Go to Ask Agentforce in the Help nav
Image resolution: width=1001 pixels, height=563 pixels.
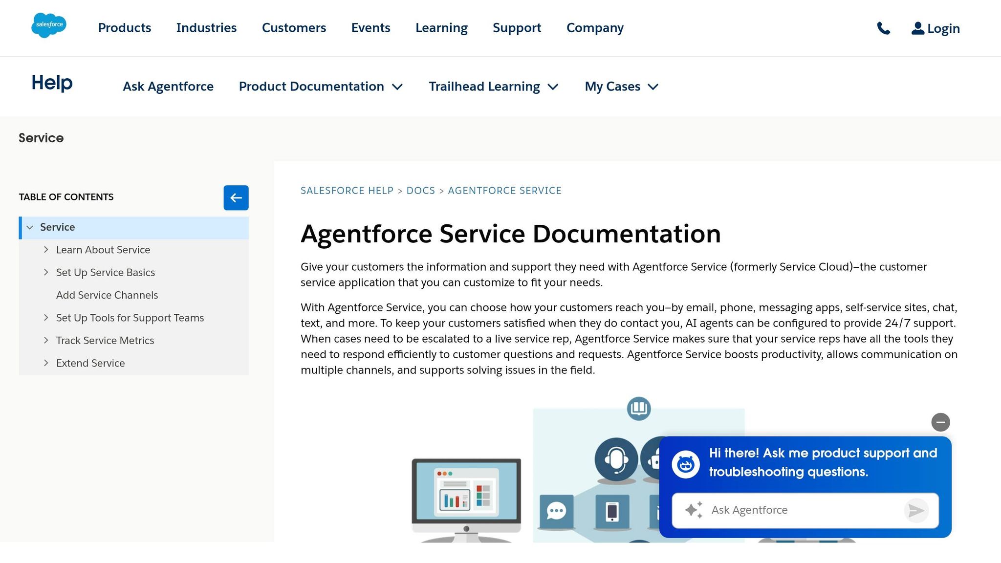[x=168, y=87]
